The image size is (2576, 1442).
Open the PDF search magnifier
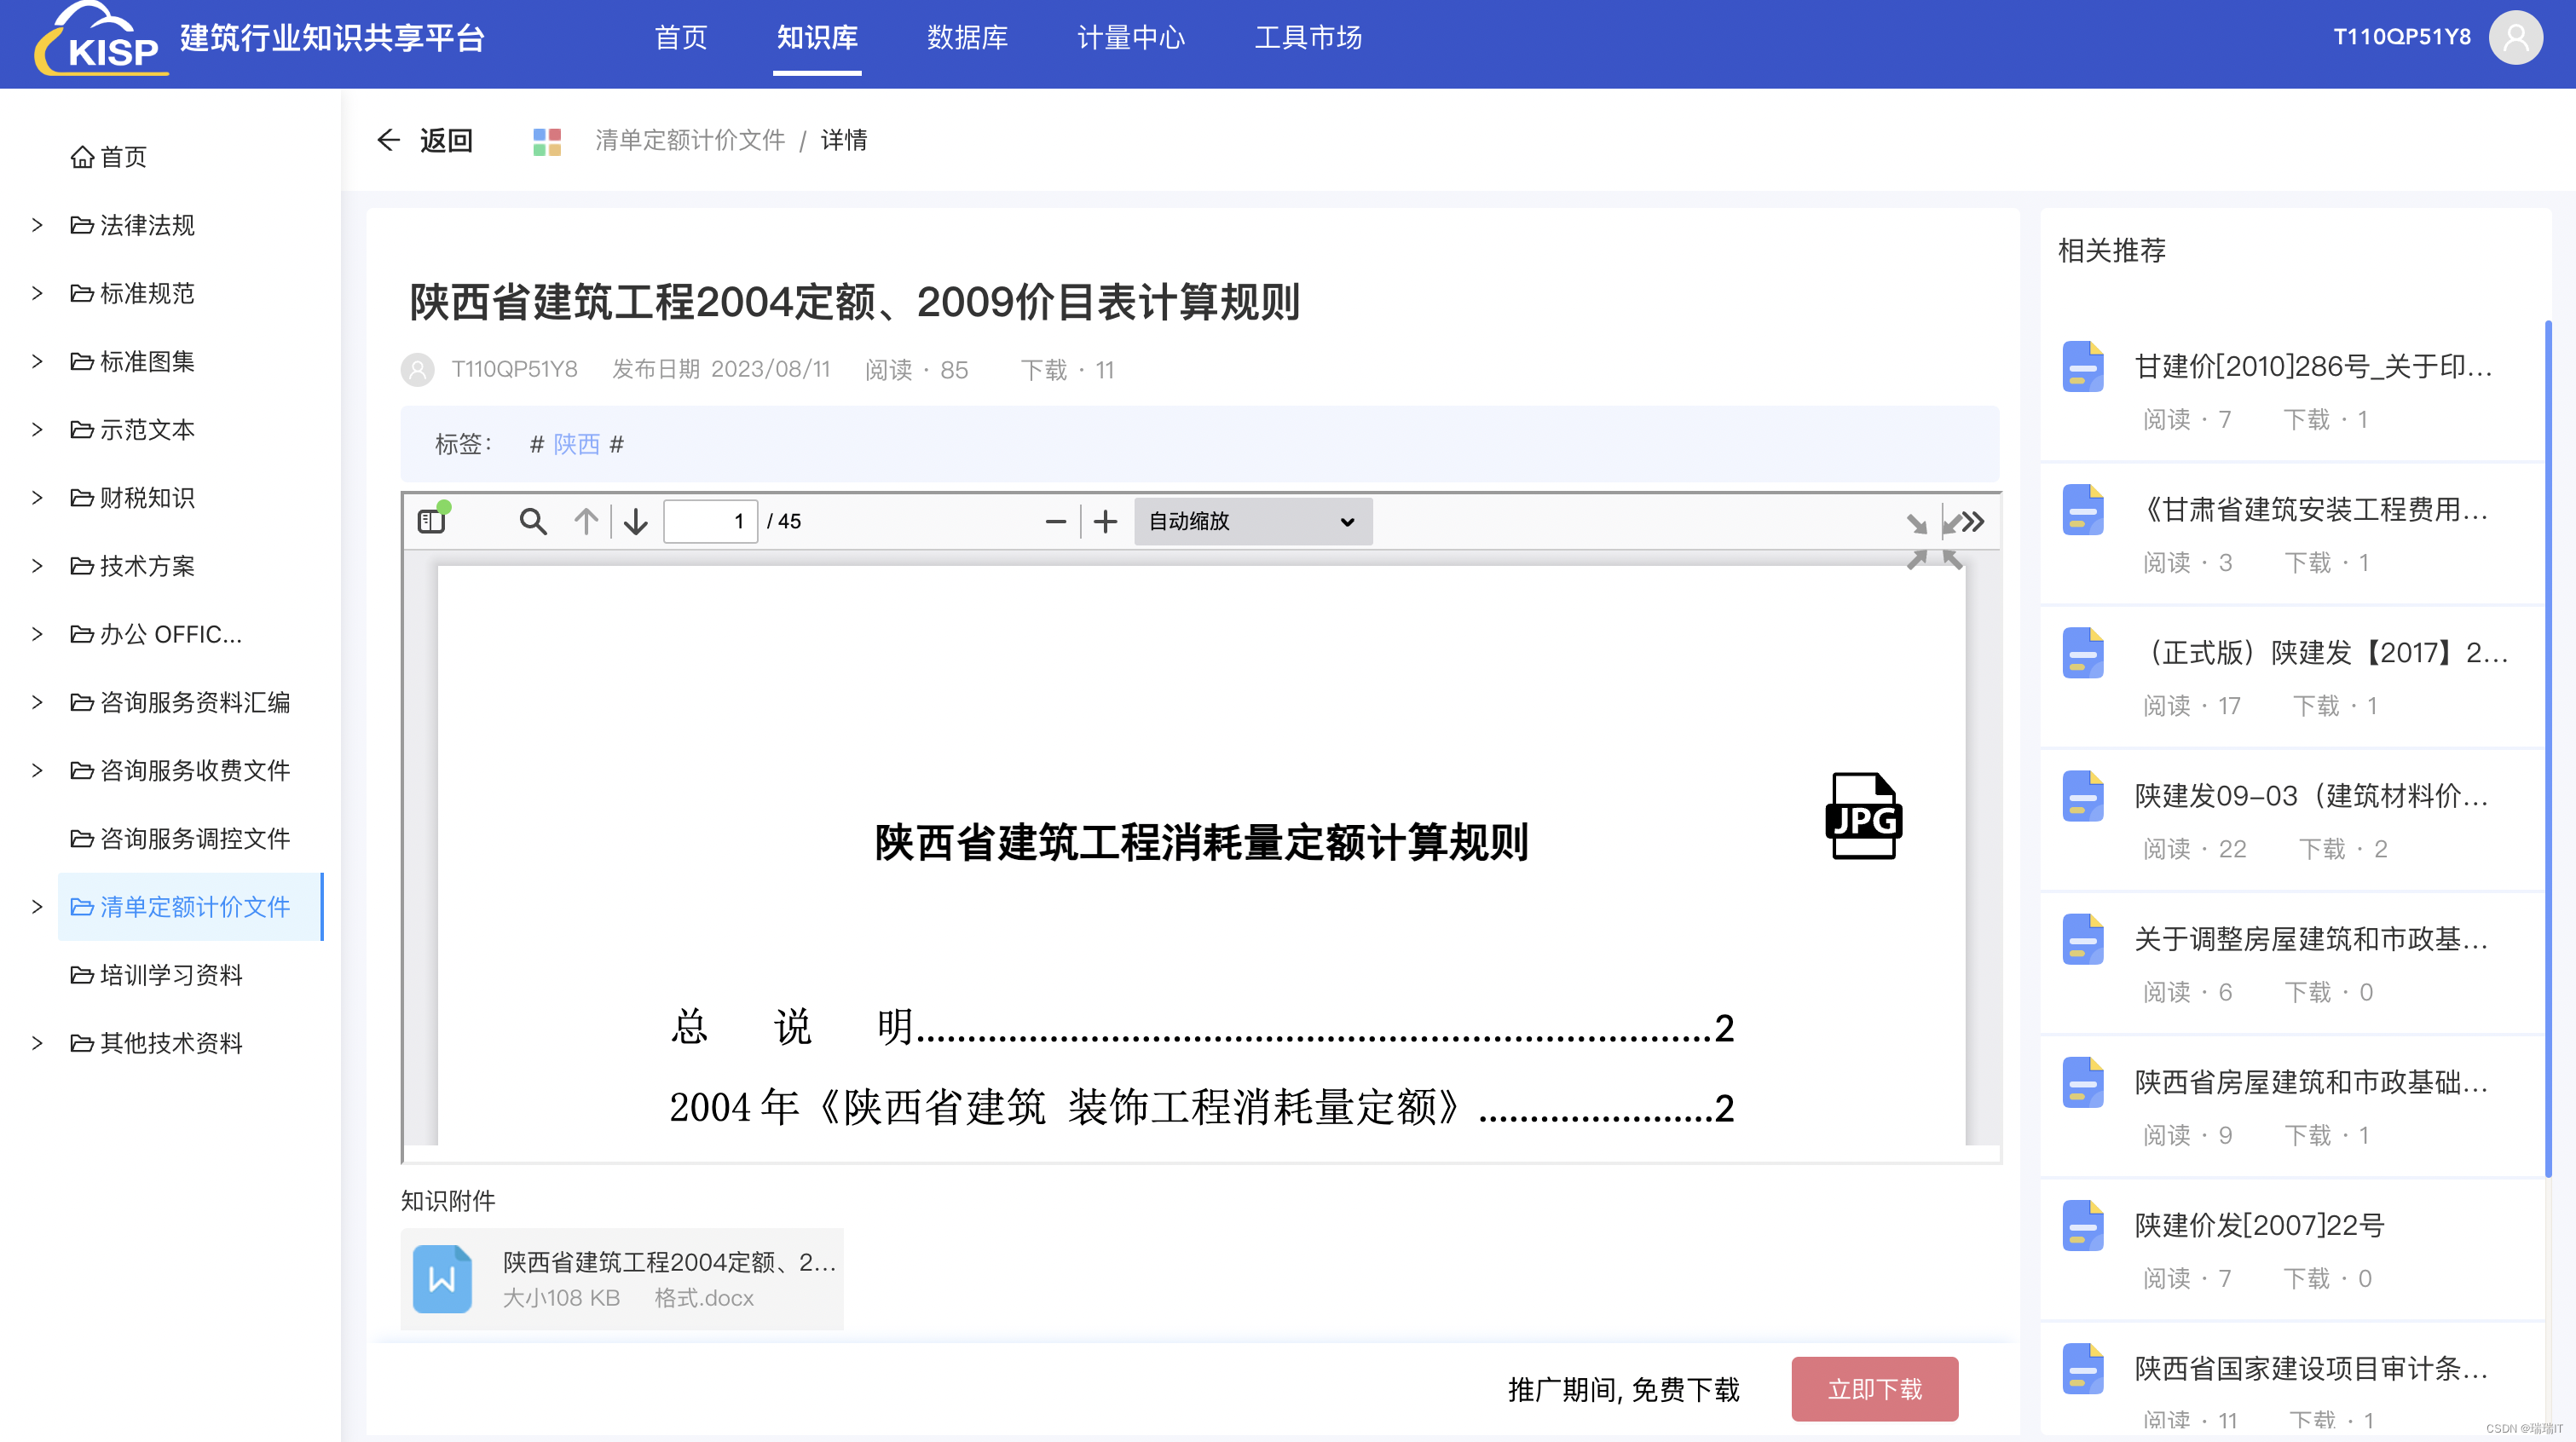(532, 521)
